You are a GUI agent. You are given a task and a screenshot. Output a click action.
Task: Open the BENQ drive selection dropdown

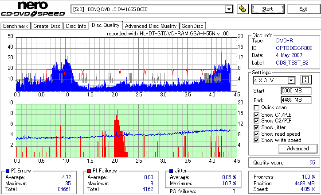click(x=229, y=9)
